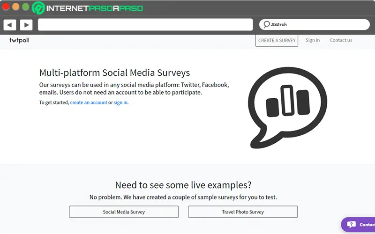Open the Social Media Survey example
This screenshot has width=375, height=234.
pos(124,212)
